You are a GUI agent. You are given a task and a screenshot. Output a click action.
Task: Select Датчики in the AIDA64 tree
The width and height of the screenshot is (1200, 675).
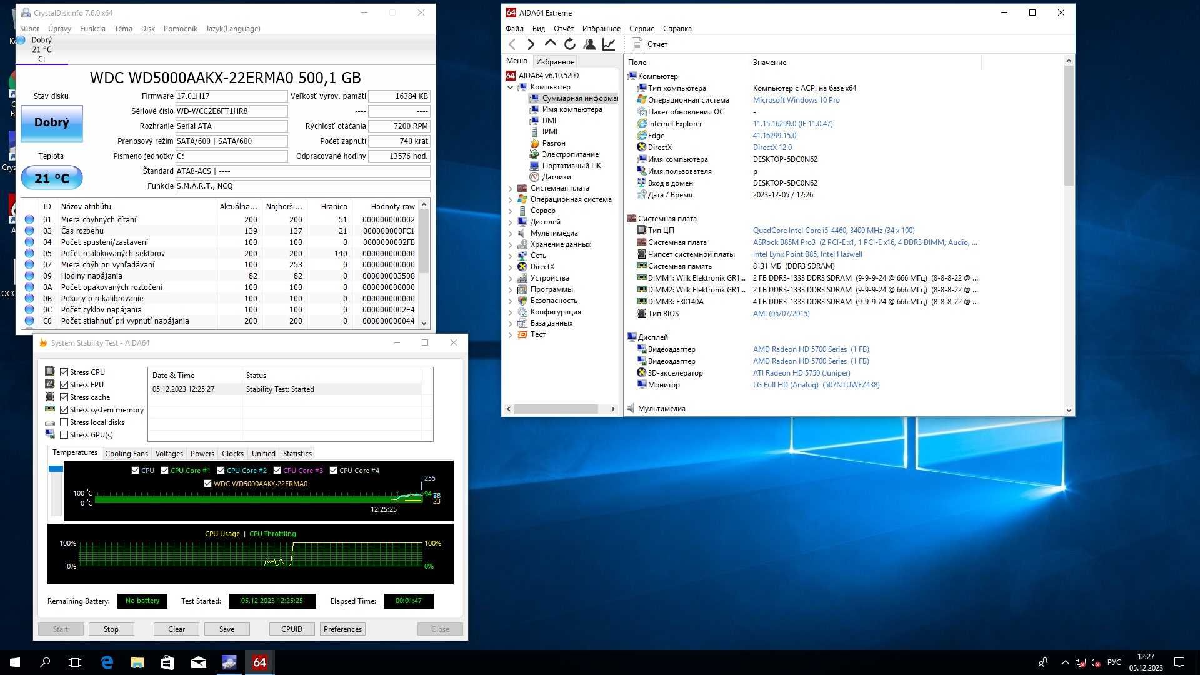point(556,177)
